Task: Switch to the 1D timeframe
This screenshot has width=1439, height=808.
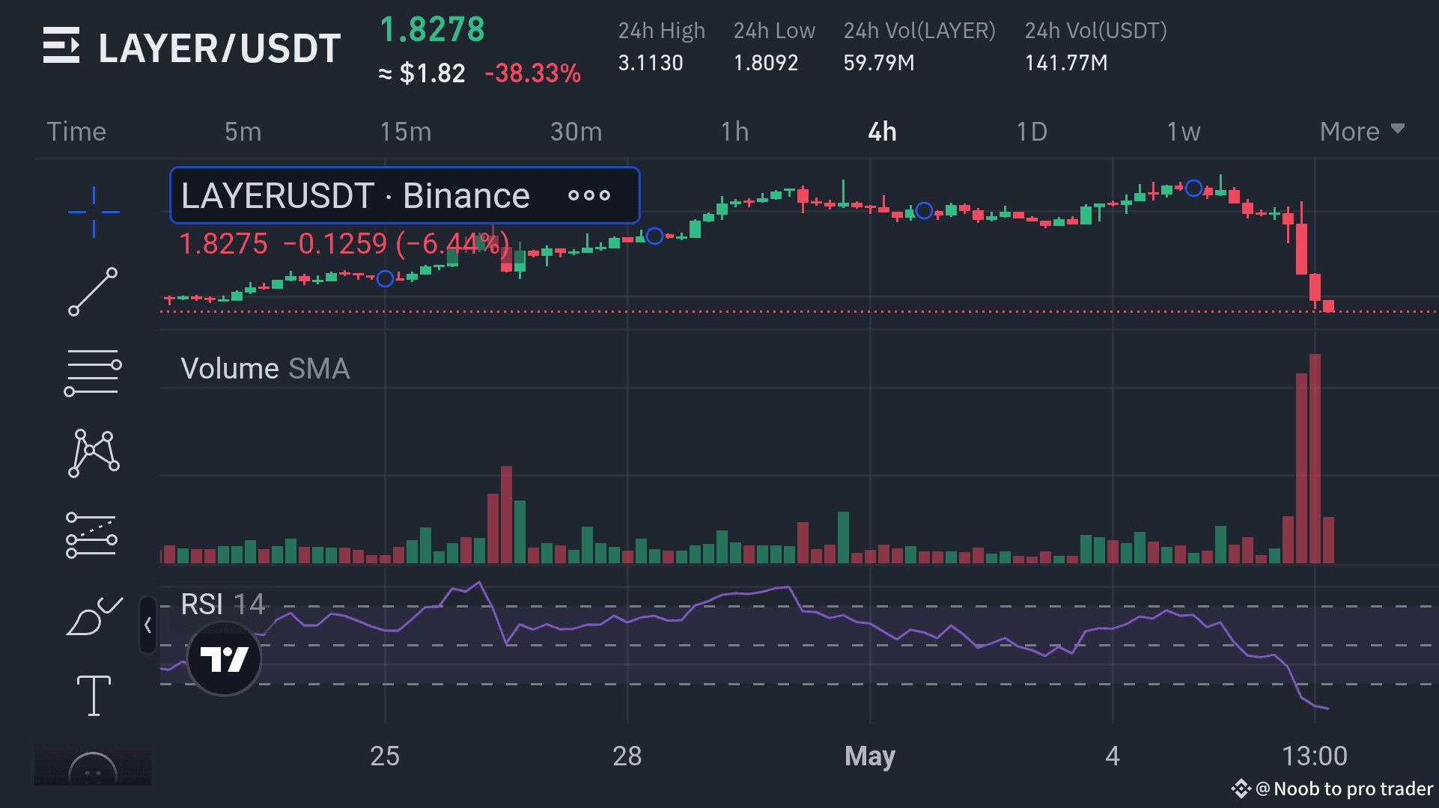Action: click(1031, 132)
